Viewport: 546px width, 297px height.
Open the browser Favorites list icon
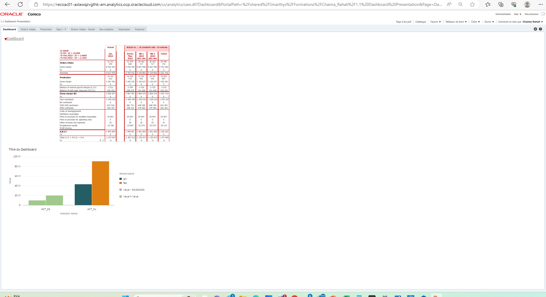488,4
